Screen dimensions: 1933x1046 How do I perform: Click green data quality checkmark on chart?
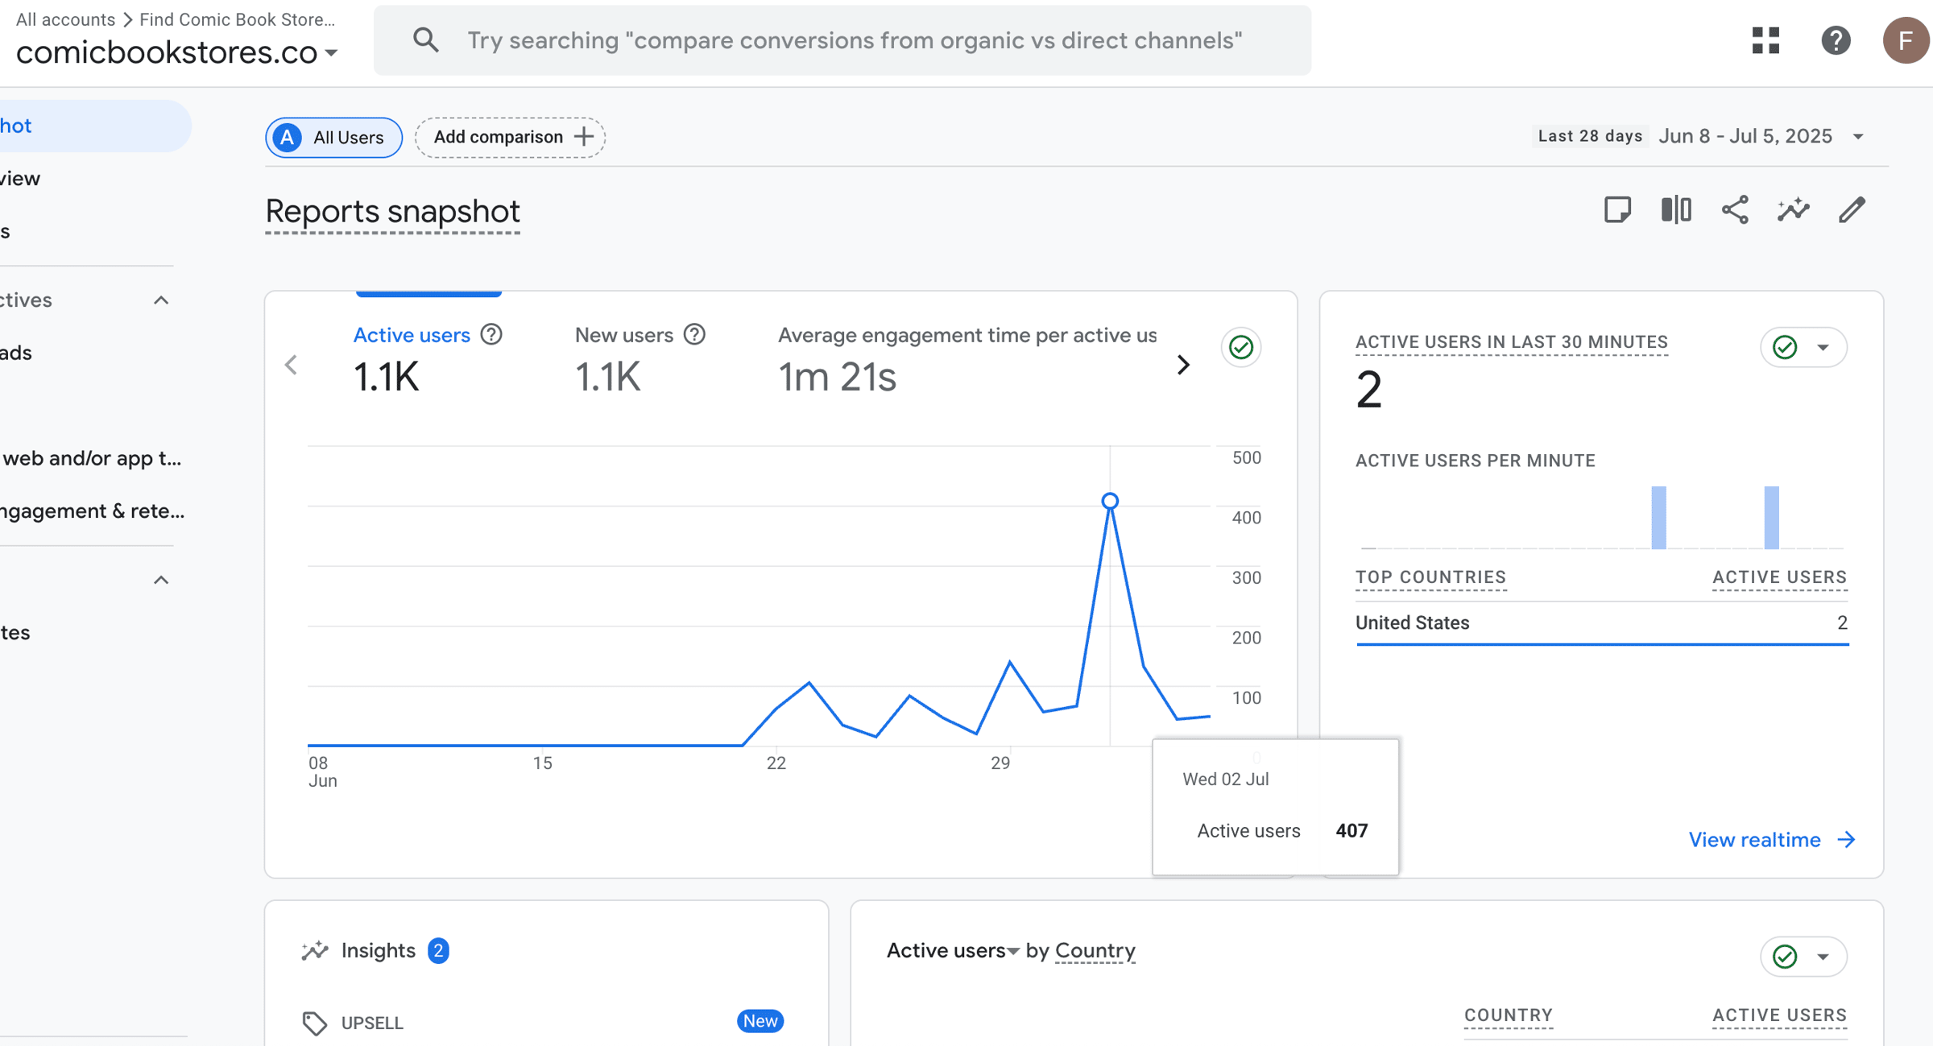click(x=1241, y=348)
